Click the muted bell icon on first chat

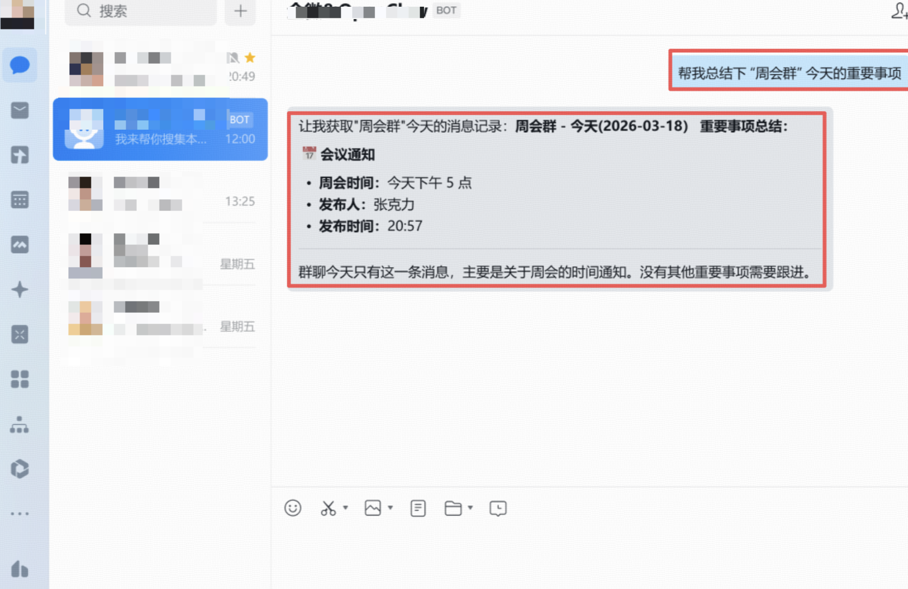[x=233, y=57]
